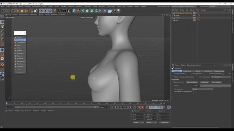Viewport: 234px width, 131px height.
Task: Click the Camera object icon
Action: pos(114,11)
